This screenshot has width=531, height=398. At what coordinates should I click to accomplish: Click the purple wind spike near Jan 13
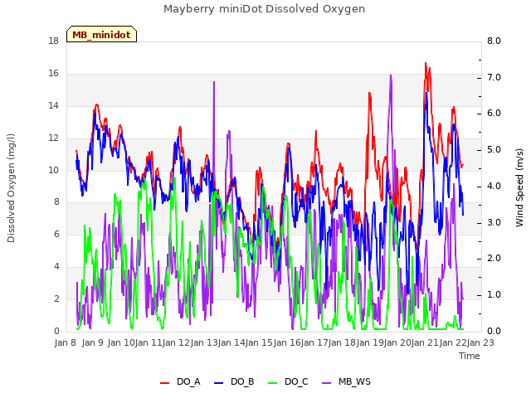tap(214, 82)
